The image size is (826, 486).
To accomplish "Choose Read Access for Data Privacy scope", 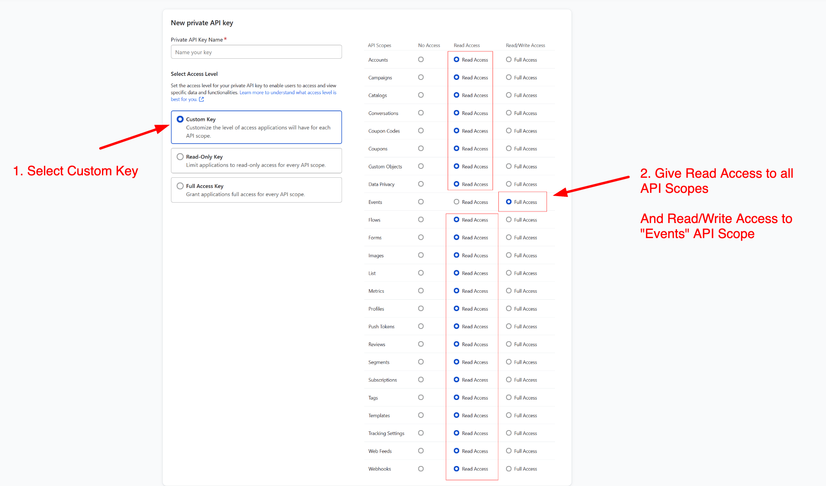I will [457, 184].
